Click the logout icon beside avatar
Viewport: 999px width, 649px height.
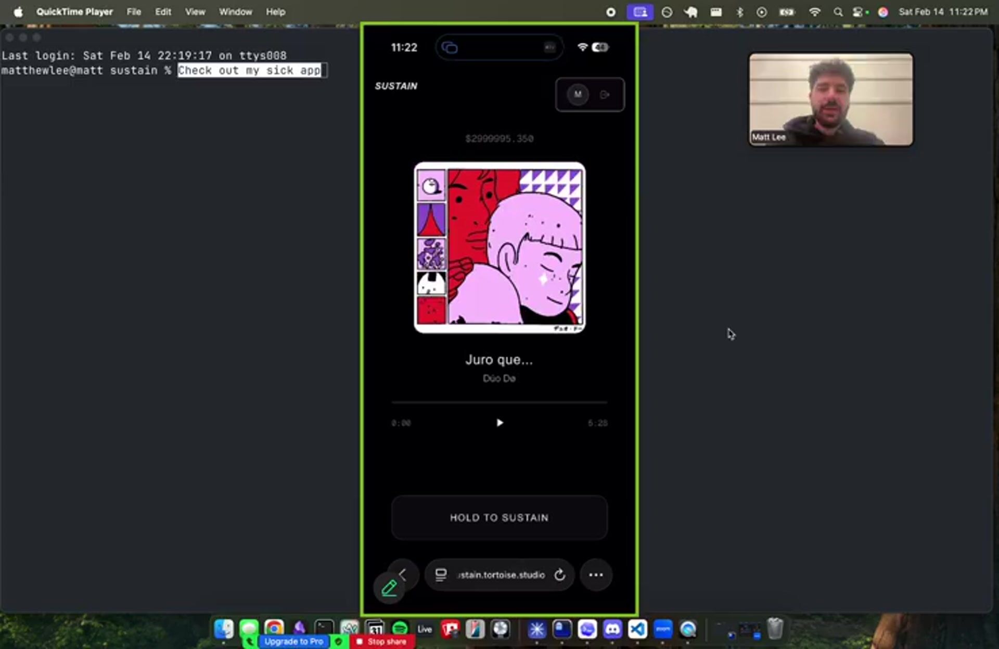[x=605, y=95]
